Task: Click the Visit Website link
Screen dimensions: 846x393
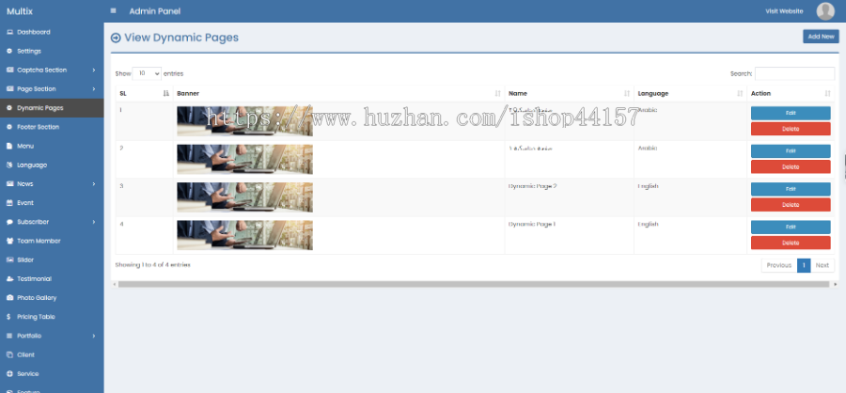Action: [x=784, y=10]
